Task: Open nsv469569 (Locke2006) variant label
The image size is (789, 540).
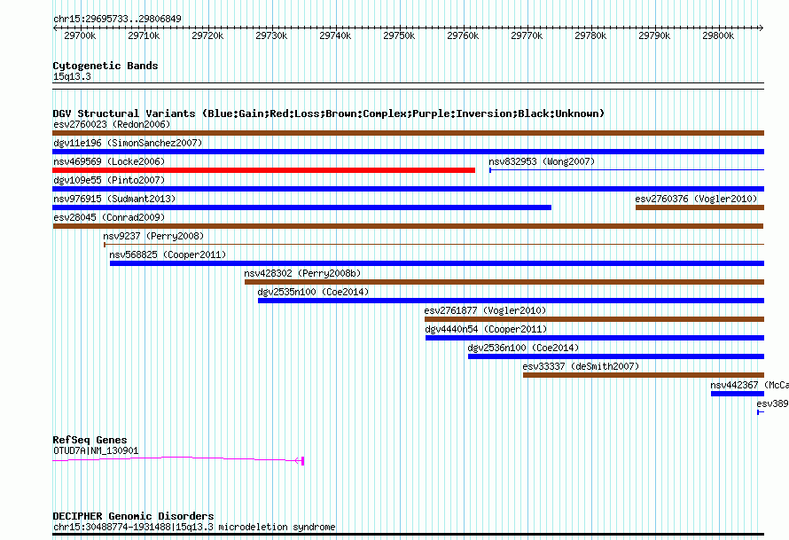Action: pyautogui.click(x=109, y=161)
